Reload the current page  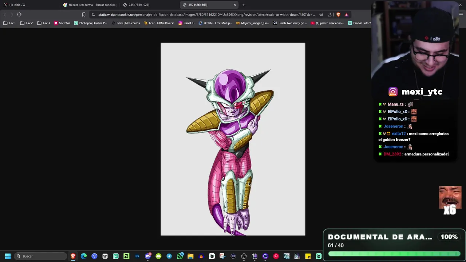(x=19, y=15)
